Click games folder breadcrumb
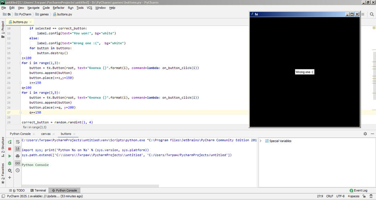 (42, 14)
